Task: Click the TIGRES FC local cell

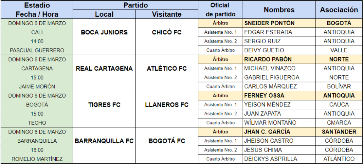Action: [104, 109]
